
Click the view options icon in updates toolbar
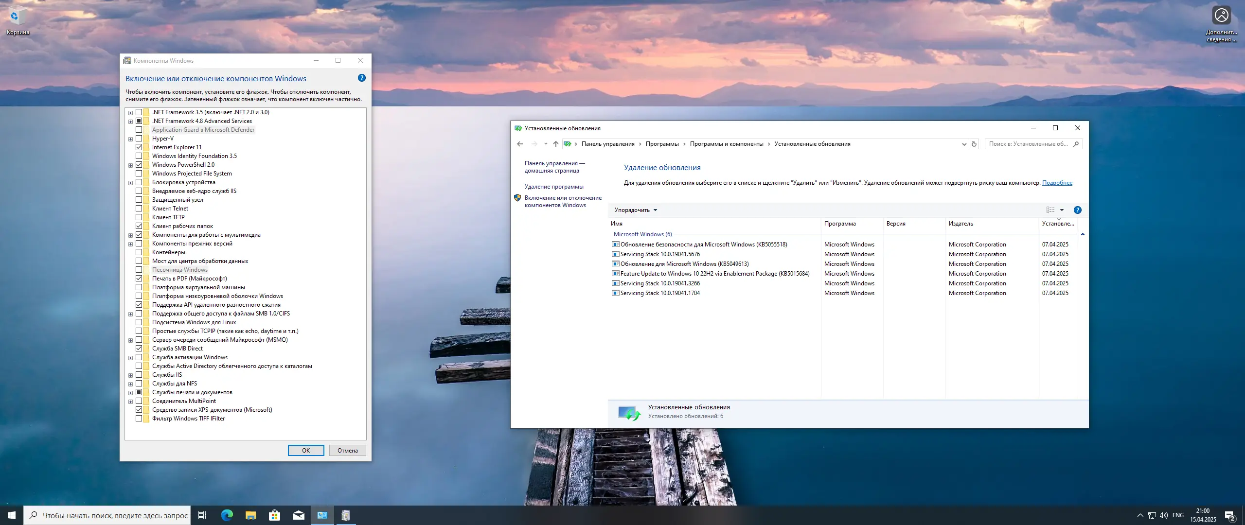click(x=1050, y=210)
